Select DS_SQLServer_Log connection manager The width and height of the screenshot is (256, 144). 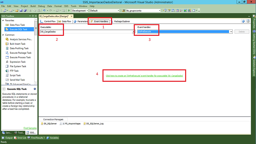point(94,124)
